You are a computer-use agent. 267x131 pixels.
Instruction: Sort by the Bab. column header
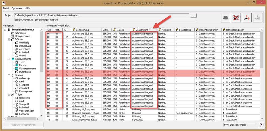(58, 30)
